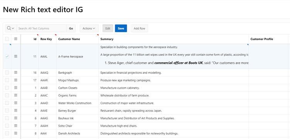
Task: Click the Row Key column header
Action: (x=47, y=39)
